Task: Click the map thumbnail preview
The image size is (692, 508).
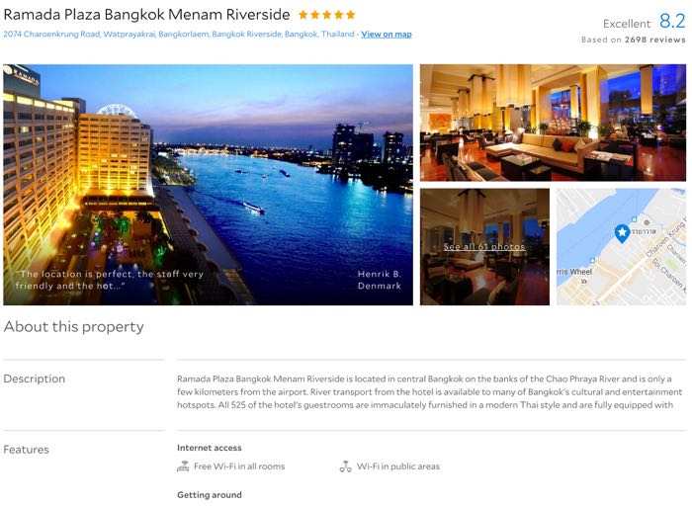Action: 621,247
